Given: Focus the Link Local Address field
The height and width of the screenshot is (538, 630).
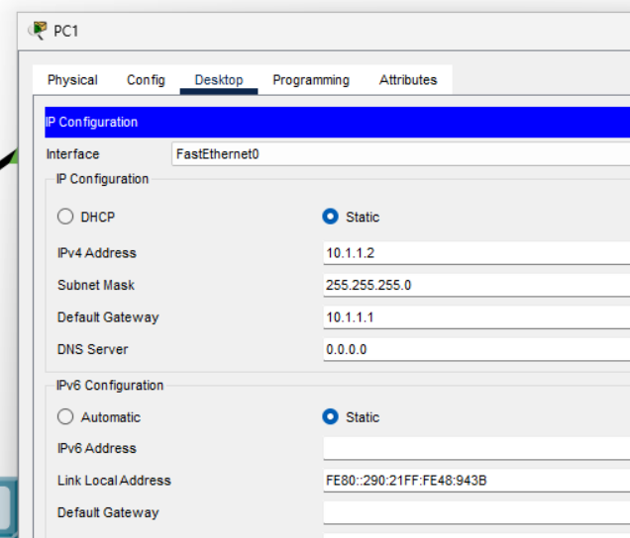Looking at the screenshot, I should point(475,481).
